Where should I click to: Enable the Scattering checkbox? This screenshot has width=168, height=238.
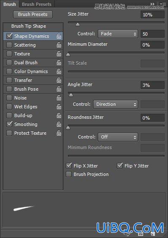pyautogui.click(x=9, y=45)
